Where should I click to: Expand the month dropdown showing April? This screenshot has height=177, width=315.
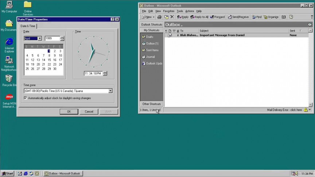(x=40, y=39)
